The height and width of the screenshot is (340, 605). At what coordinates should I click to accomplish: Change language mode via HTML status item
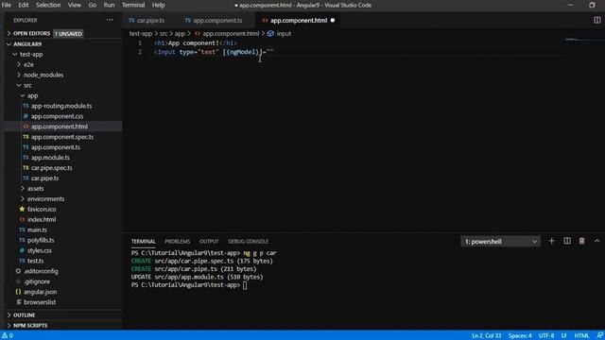point(581,335)
